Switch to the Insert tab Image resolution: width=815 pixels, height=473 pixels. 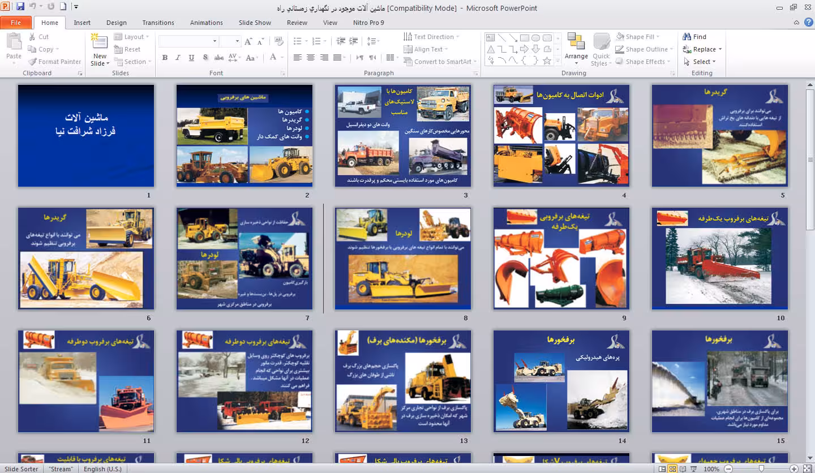point(82,23)
